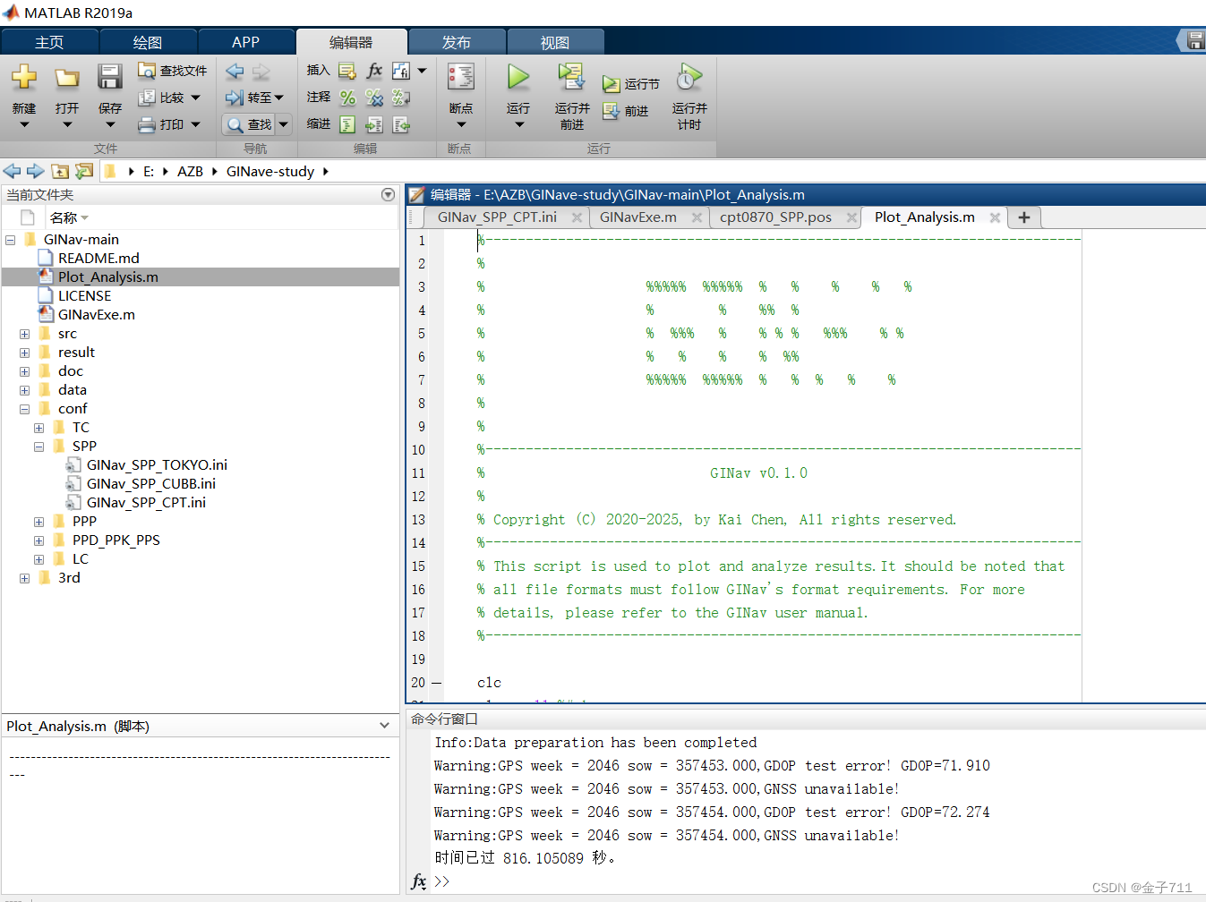Navigate back using the blue left arrow in 导航
Image resolution: width=1206 pixels, height=902 pixels.
pos(235,71)
